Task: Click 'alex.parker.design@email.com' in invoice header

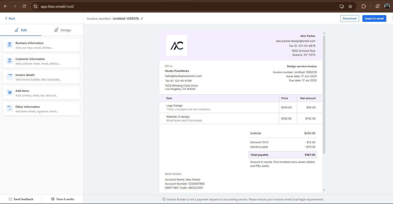Action: click(x=296, y=41)
